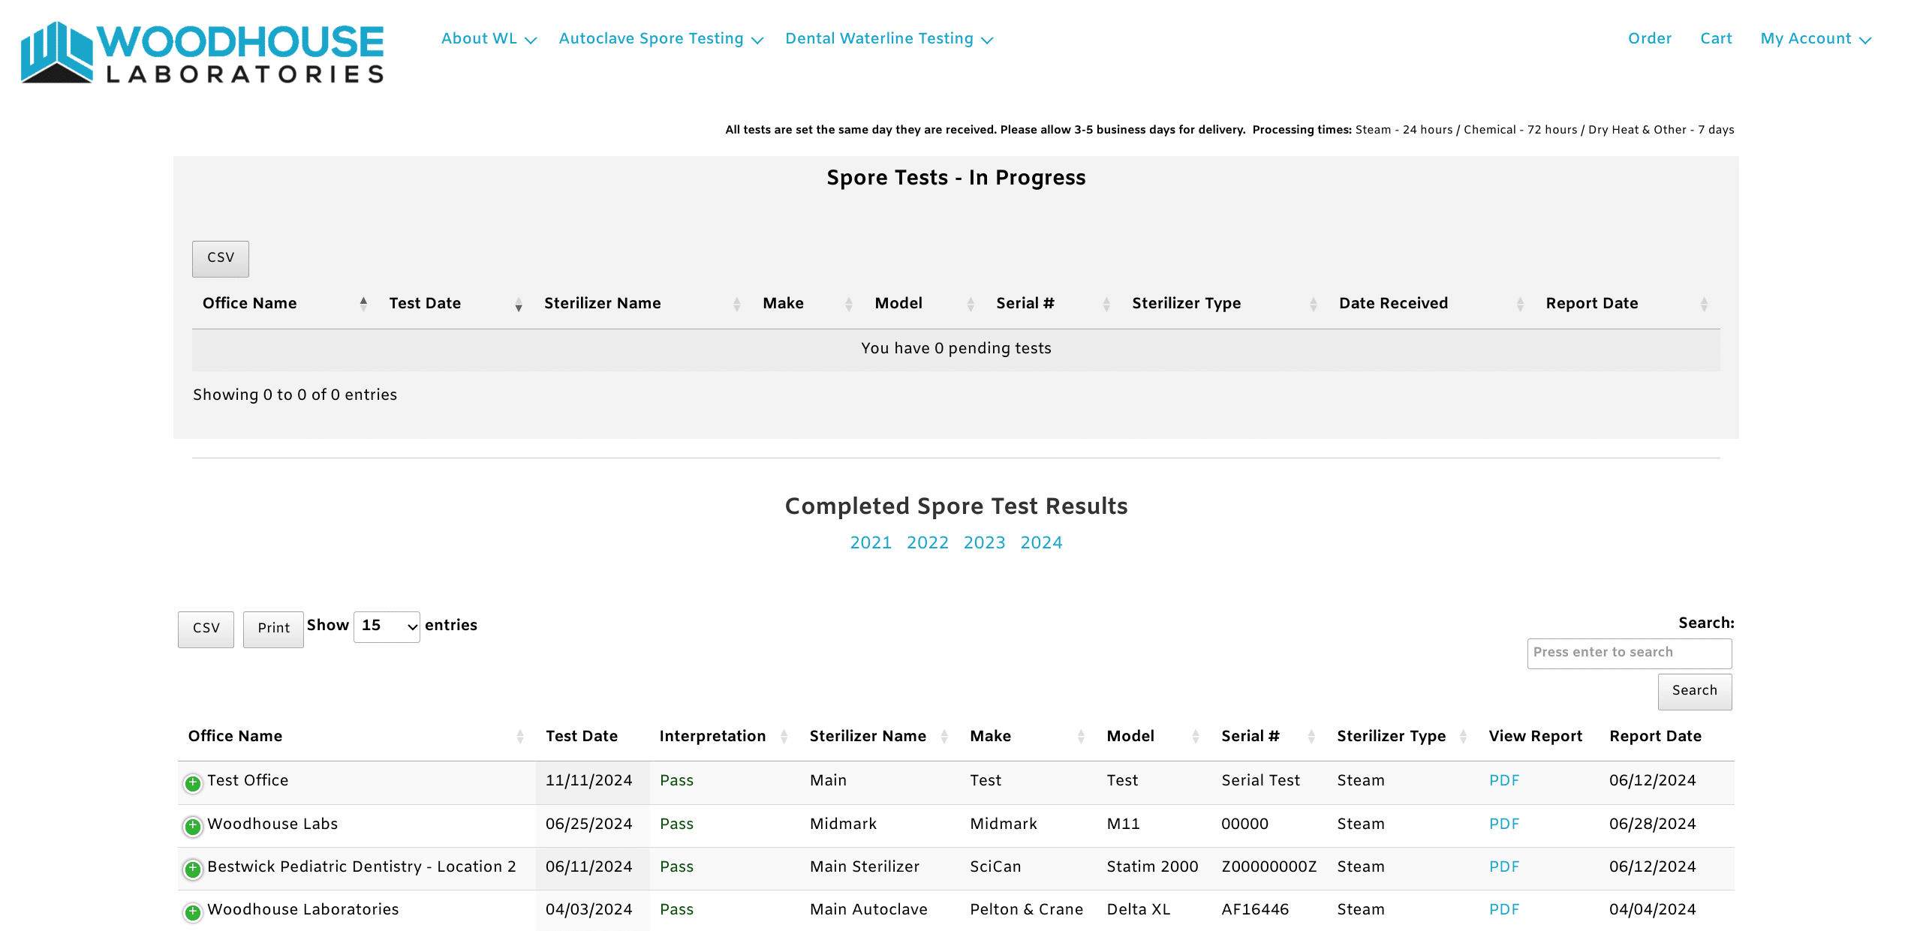Open the Show entries count dropdown
Screen dimensions: 1905x931
click(x=387, y=626)
